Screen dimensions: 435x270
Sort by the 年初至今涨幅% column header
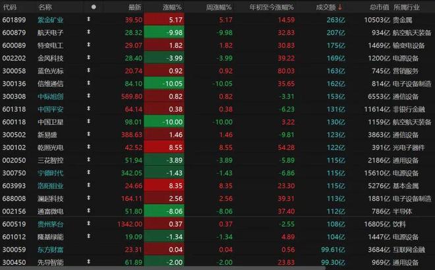(272, 7)
